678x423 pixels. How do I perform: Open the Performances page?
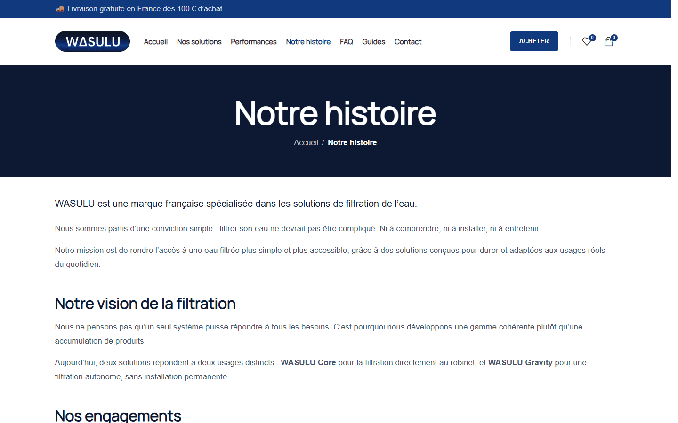(x=254, y=42)
